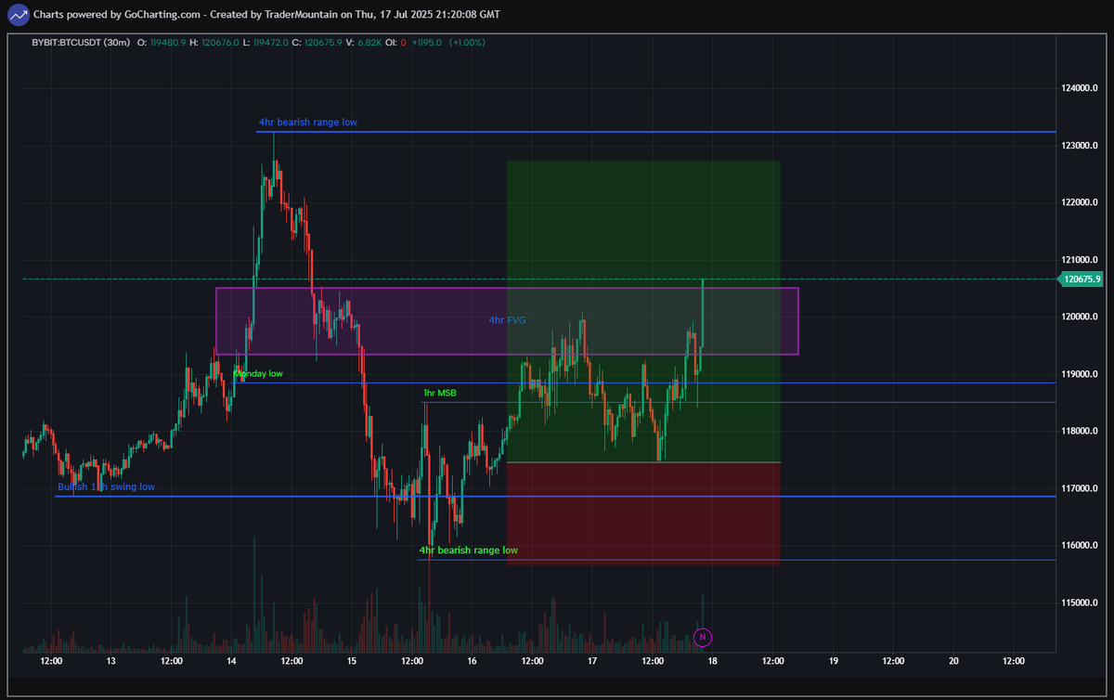Click the 120000.0 price axis label

click(x=1082, y=317)
